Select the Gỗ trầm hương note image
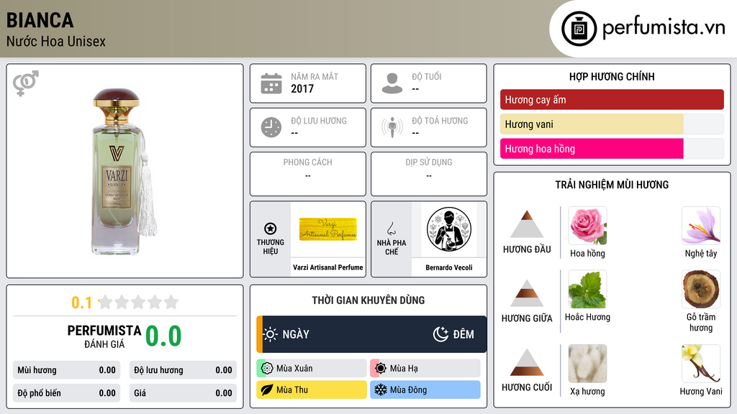The height and width of the screenshot is (414, 737). (701, 289)
